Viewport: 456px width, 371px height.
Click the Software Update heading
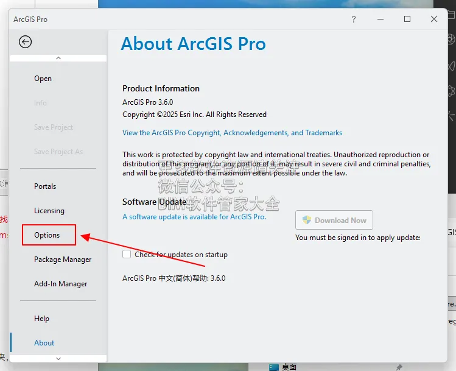click(x=155, y=202)
